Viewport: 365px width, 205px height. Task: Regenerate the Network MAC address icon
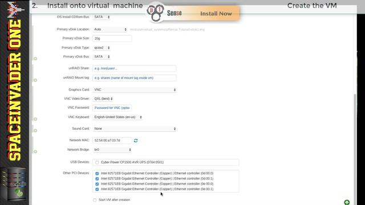coord(136,141)
